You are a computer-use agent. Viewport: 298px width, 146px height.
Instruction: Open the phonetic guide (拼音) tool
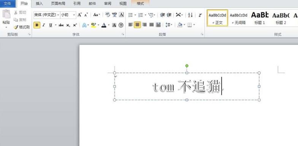click(x=114, y=14)
